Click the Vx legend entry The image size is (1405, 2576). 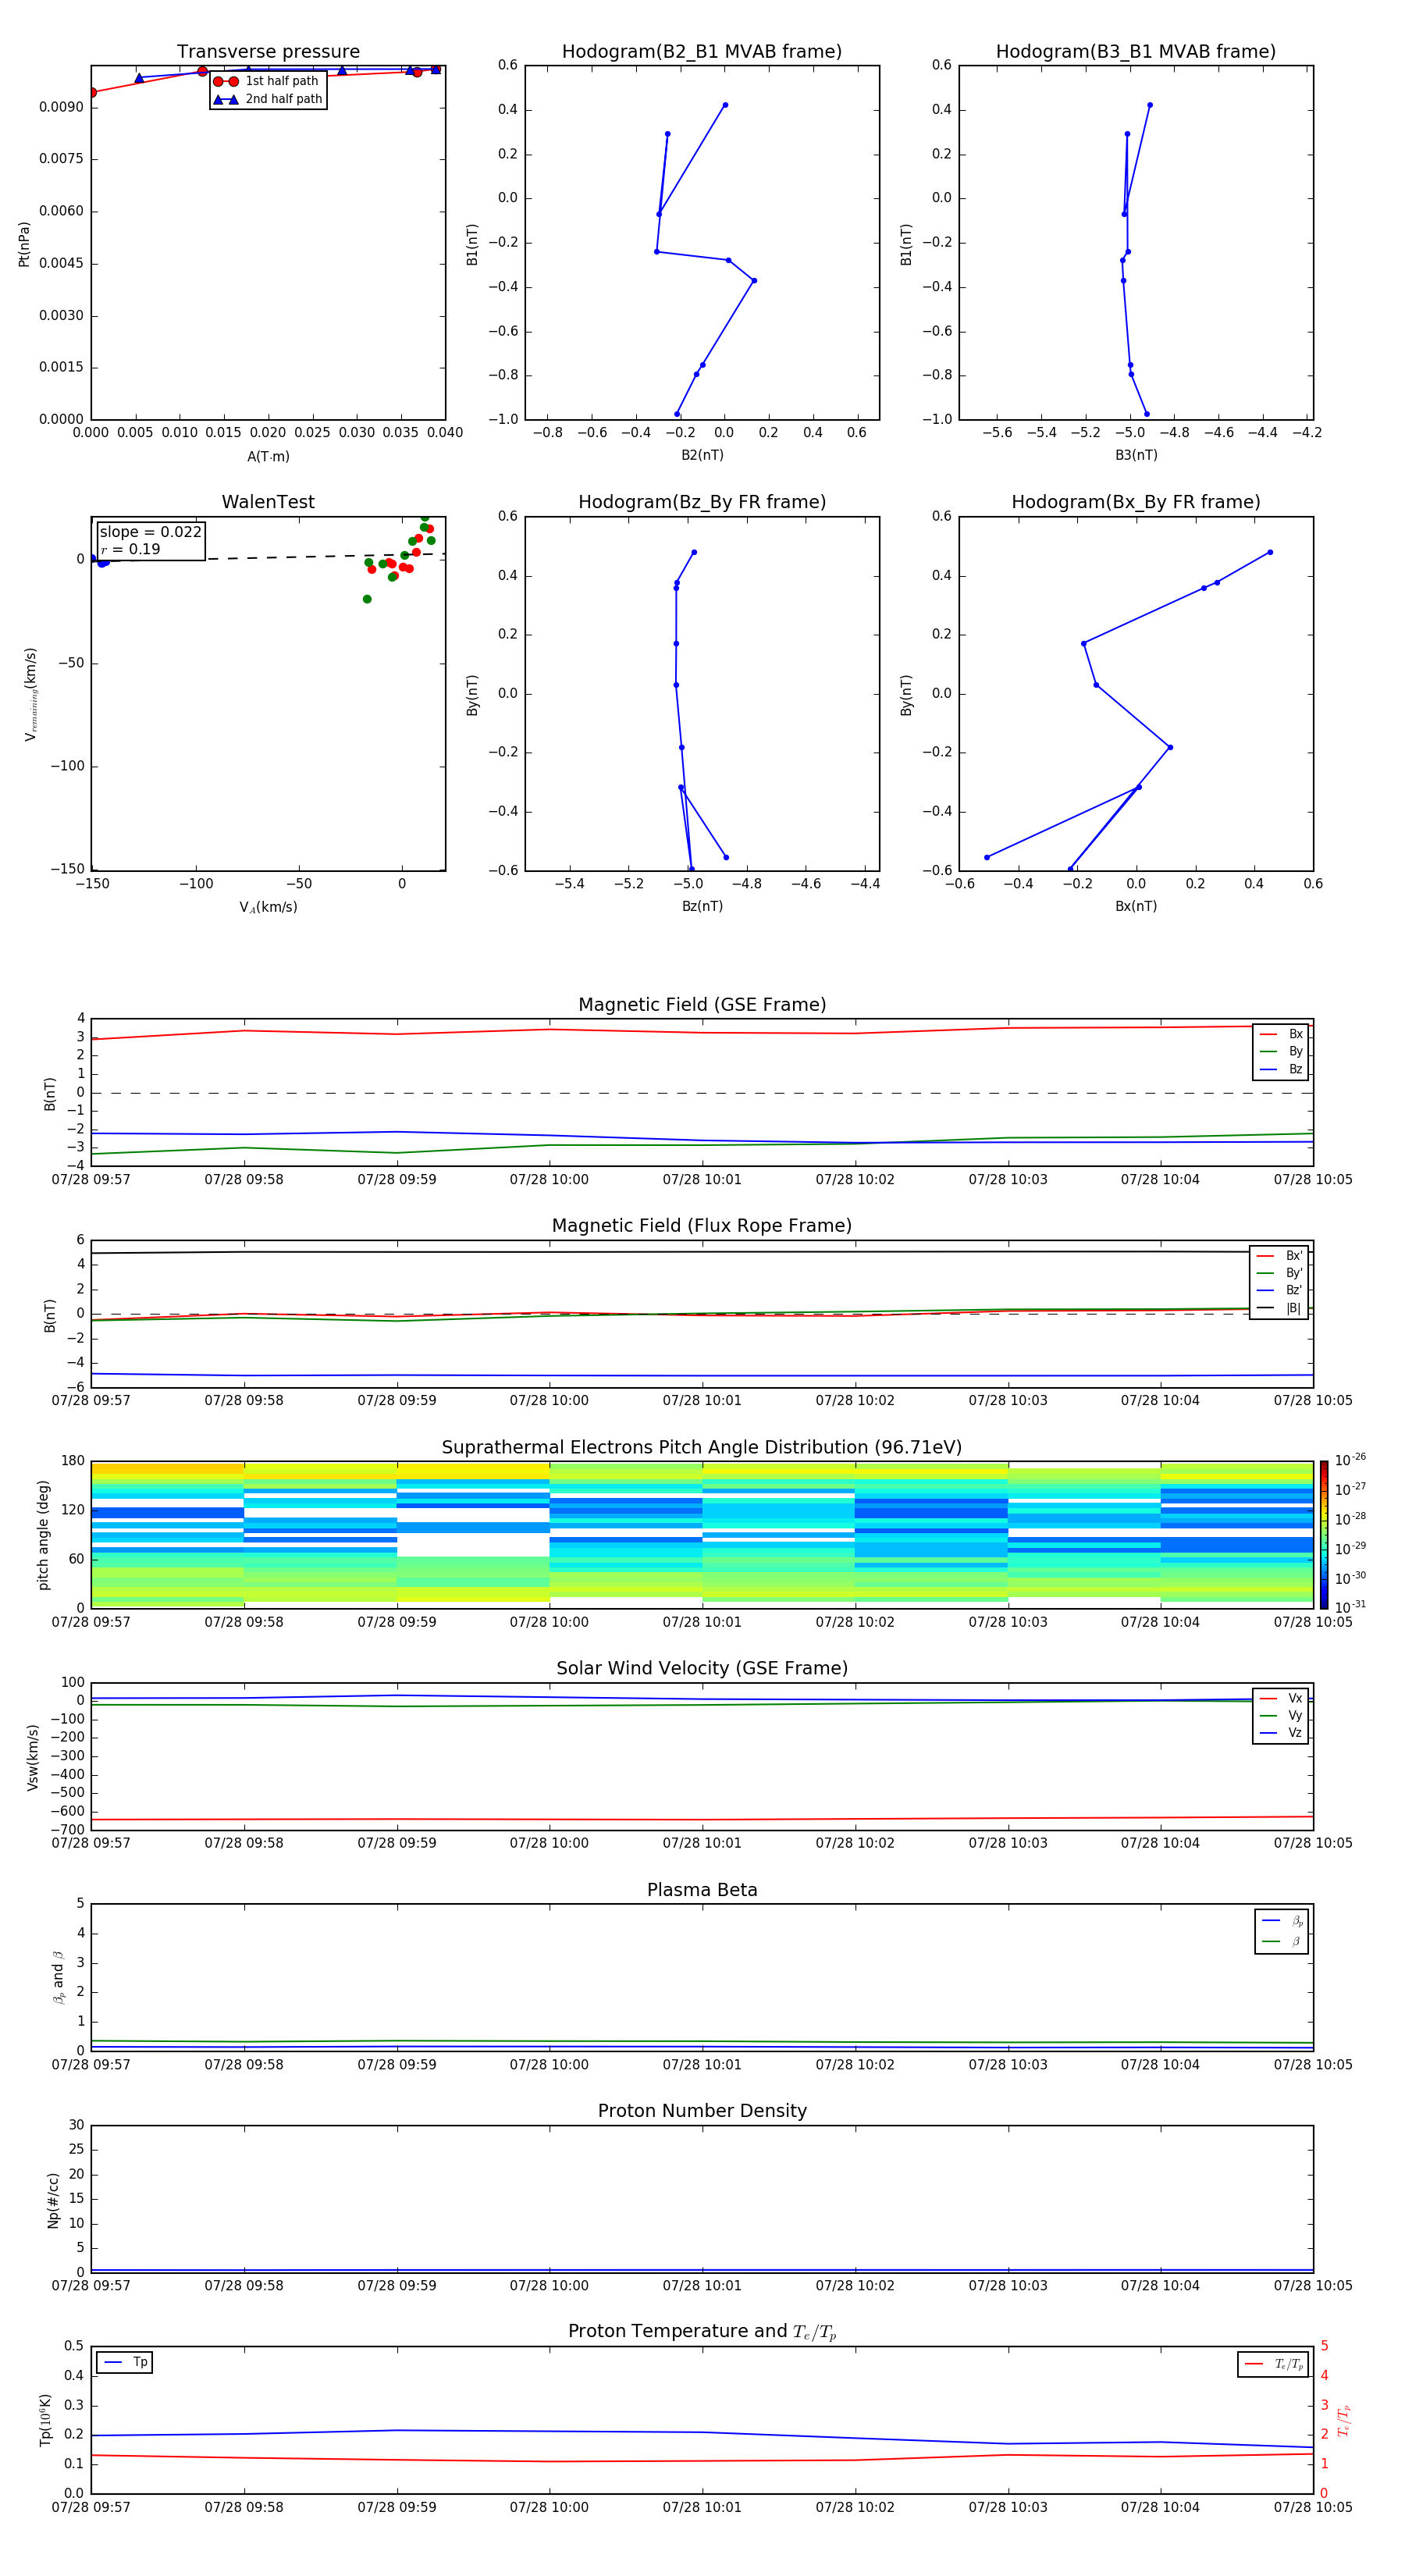[1281, 1698]
